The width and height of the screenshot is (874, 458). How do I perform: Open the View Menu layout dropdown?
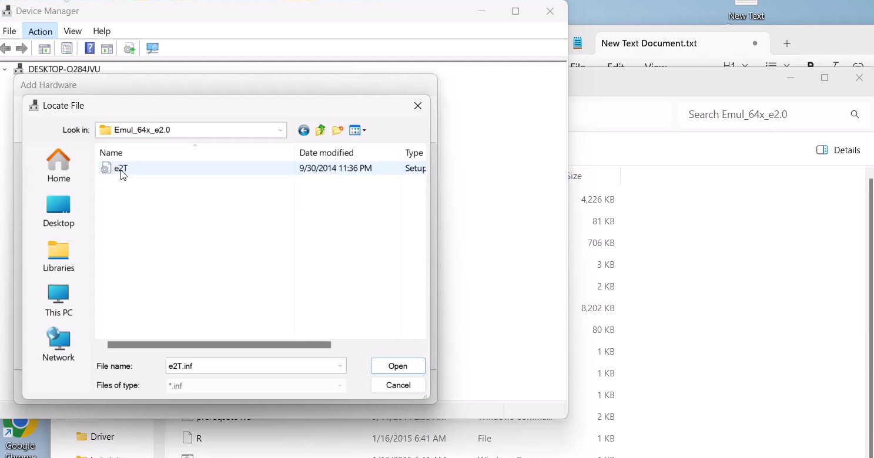pos(357,130)
